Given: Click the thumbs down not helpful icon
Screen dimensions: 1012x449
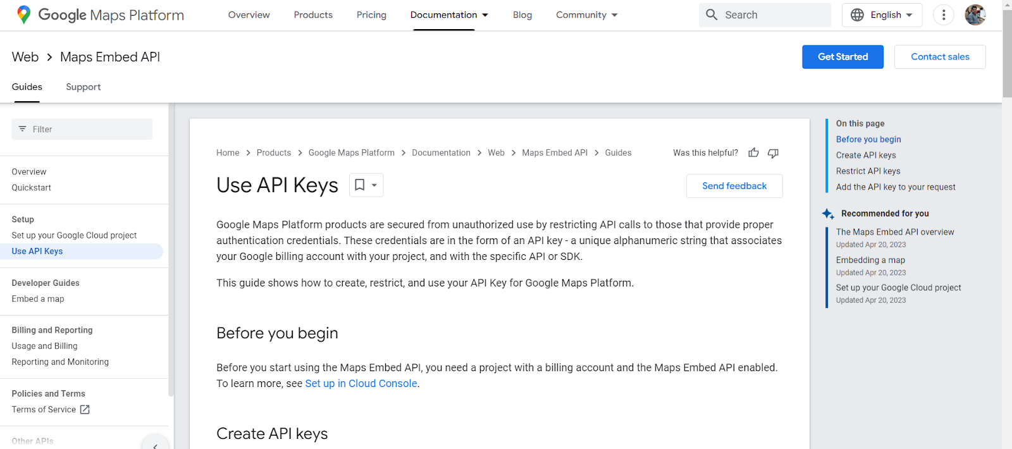Looking at the screenshot, I should [x=773, y=153].
